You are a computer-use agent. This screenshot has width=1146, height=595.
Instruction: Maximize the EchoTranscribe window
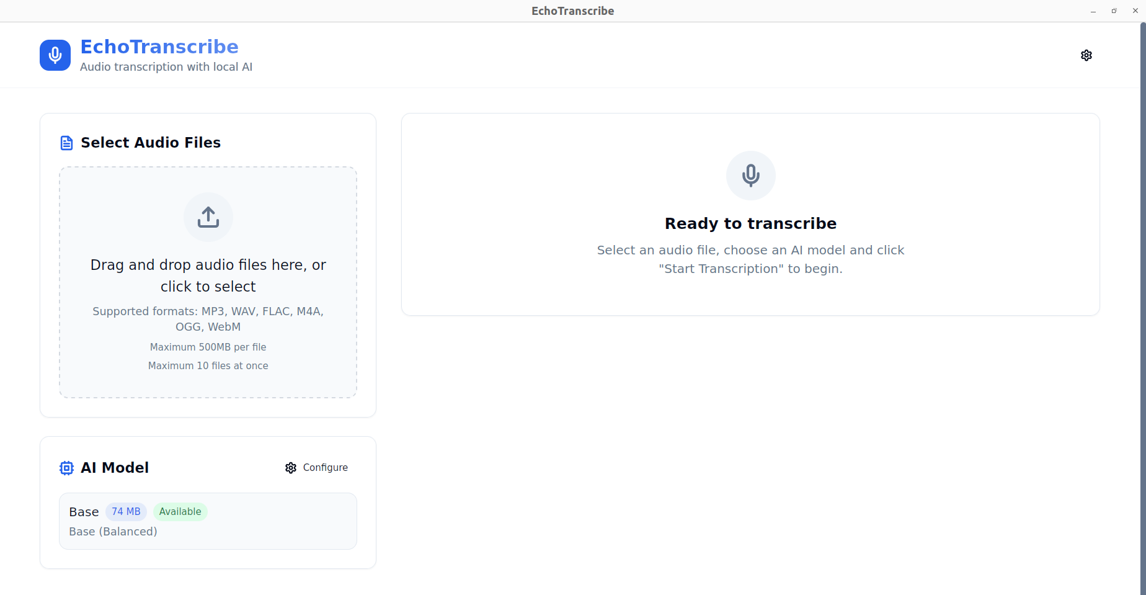coord(1114,11)
